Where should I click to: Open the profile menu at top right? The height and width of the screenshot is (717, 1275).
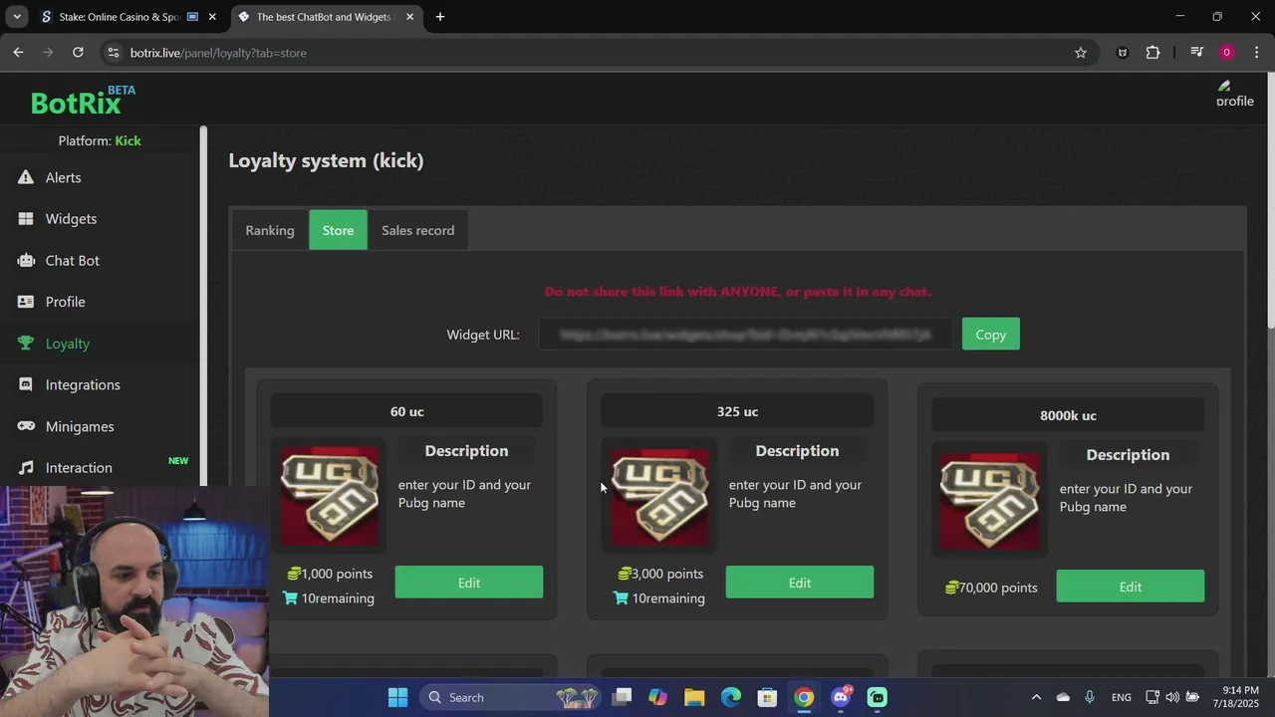[x=1234, y=95]
